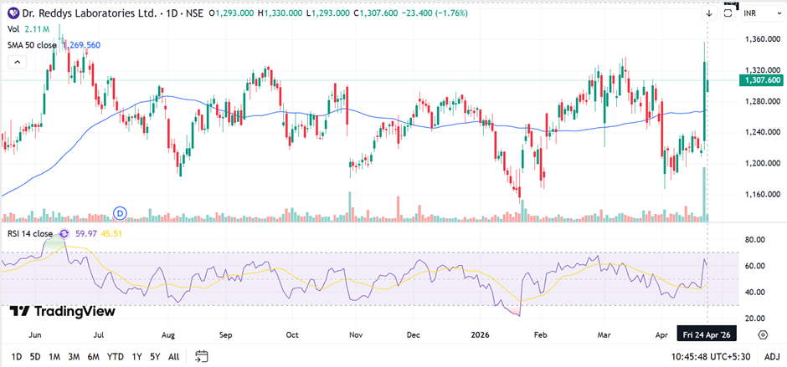
Task: Click the download arrow icon at top right
Action: click(707, 14)
